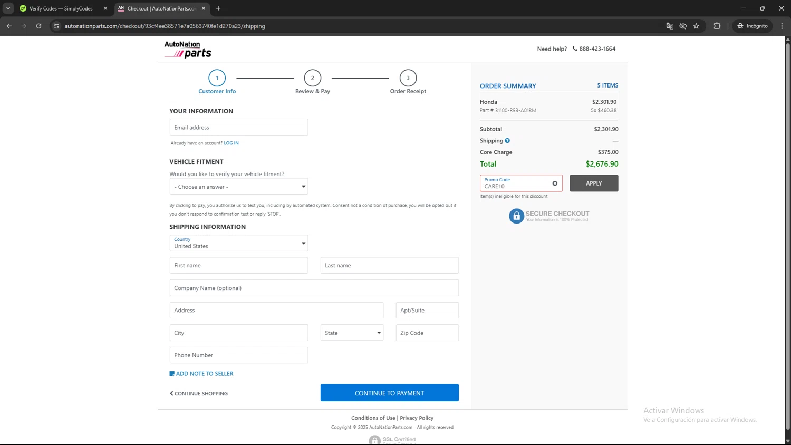
Task: Click the Honda item name in order summary
Action: (x=488, y=102)
